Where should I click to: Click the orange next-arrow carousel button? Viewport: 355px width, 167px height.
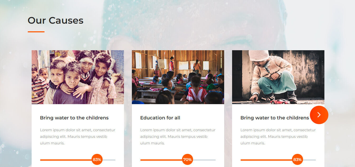point(319,115)
